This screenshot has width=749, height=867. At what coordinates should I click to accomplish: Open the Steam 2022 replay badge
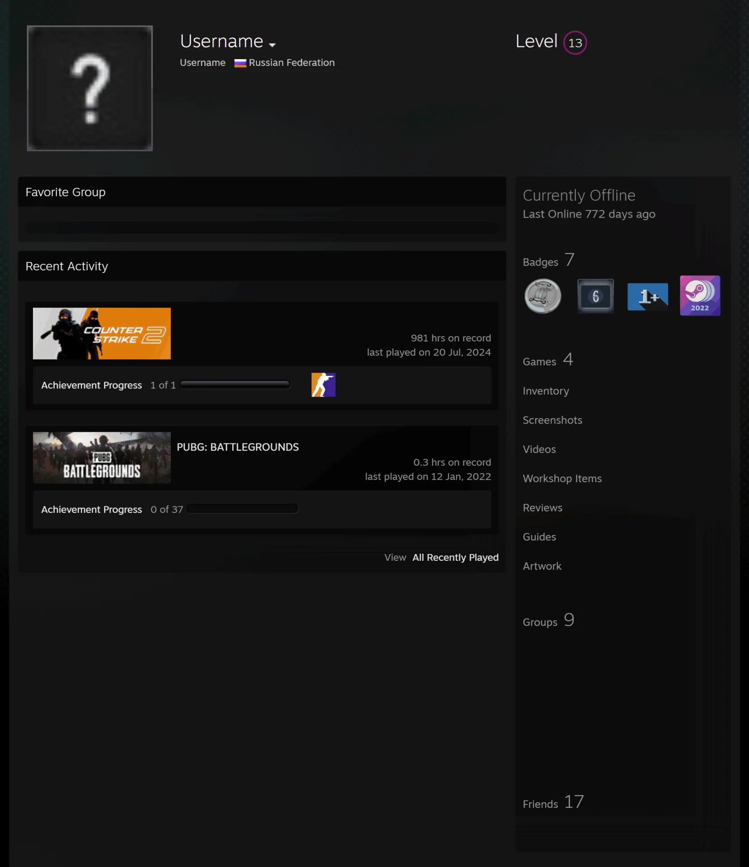(700, 296)
